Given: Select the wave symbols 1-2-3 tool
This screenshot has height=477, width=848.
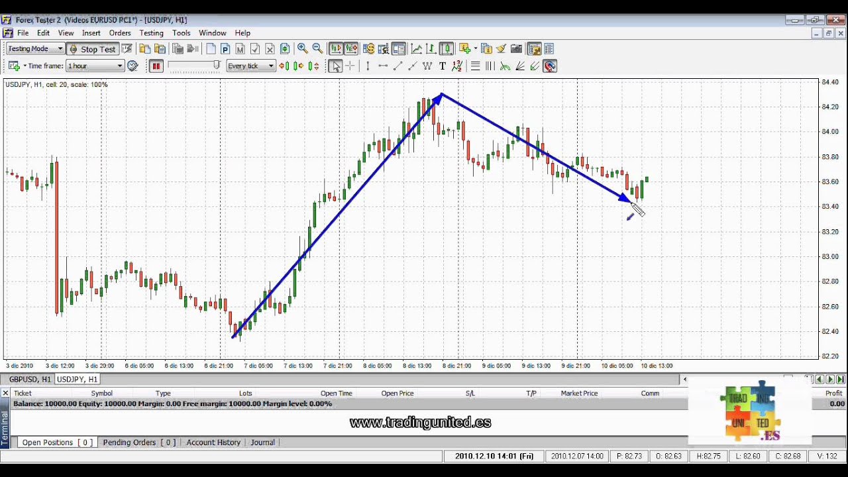Looking at the screenshot, I should tap(456, 66).
